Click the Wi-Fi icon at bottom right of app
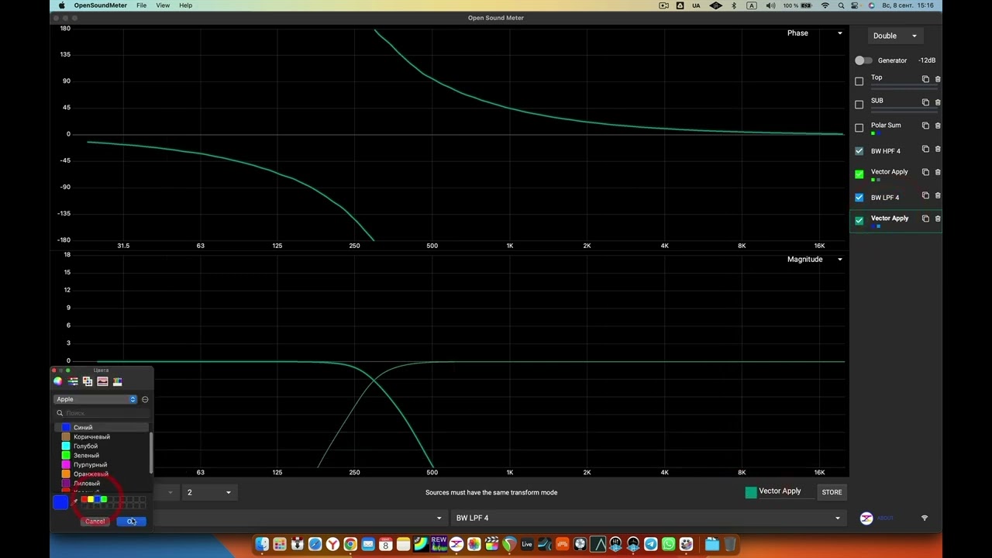Screen dimensions: 992x558 pyautogui.click(x=925, y=518)
